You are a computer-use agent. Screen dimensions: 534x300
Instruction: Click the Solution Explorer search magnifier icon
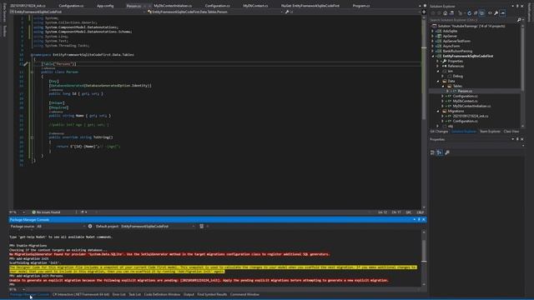[x=519, y=20]
